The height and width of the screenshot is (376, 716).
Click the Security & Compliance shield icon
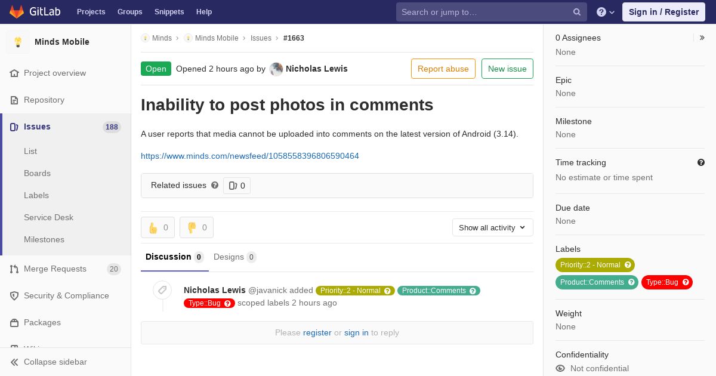pos(14,296)
